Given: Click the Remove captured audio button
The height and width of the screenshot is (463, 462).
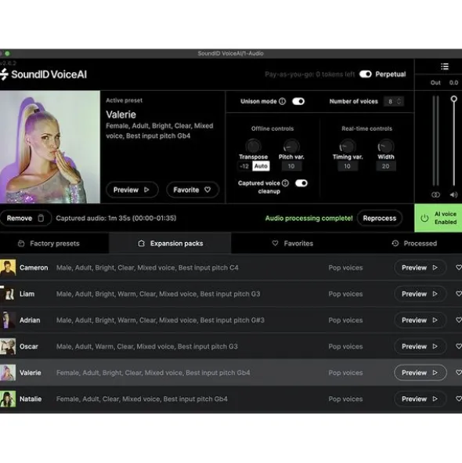Looking at the screenshot, I should (x=25, y=218).
